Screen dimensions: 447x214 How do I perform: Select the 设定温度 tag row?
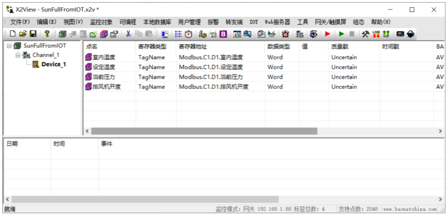click(263, 67)
